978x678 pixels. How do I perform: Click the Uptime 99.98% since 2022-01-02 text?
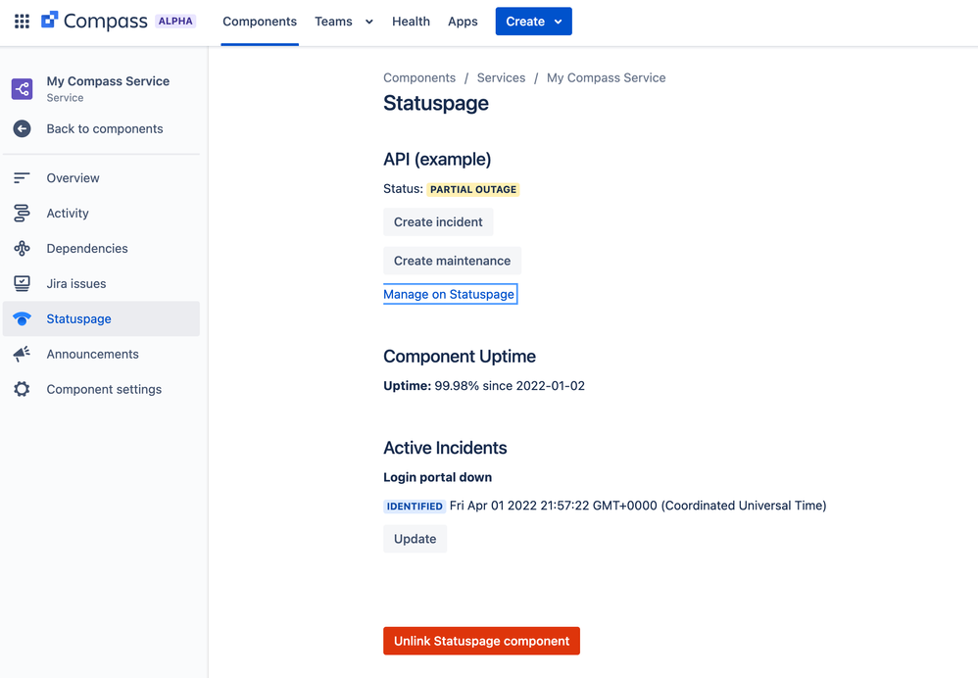[x=484, y=385]
